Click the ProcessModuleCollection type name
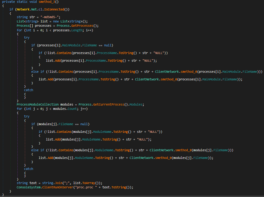 (x=38, y=104)
